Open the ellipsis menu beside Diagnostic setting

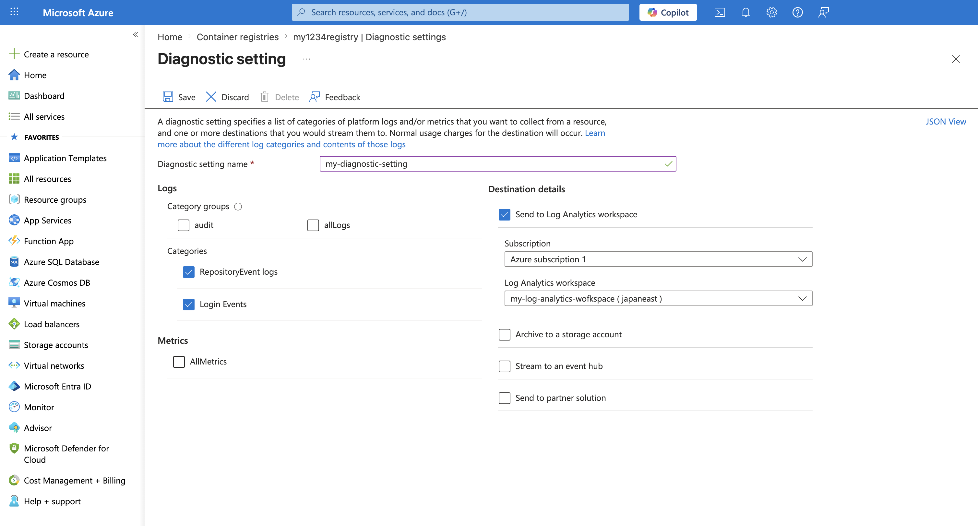click(x=307, y=59)
